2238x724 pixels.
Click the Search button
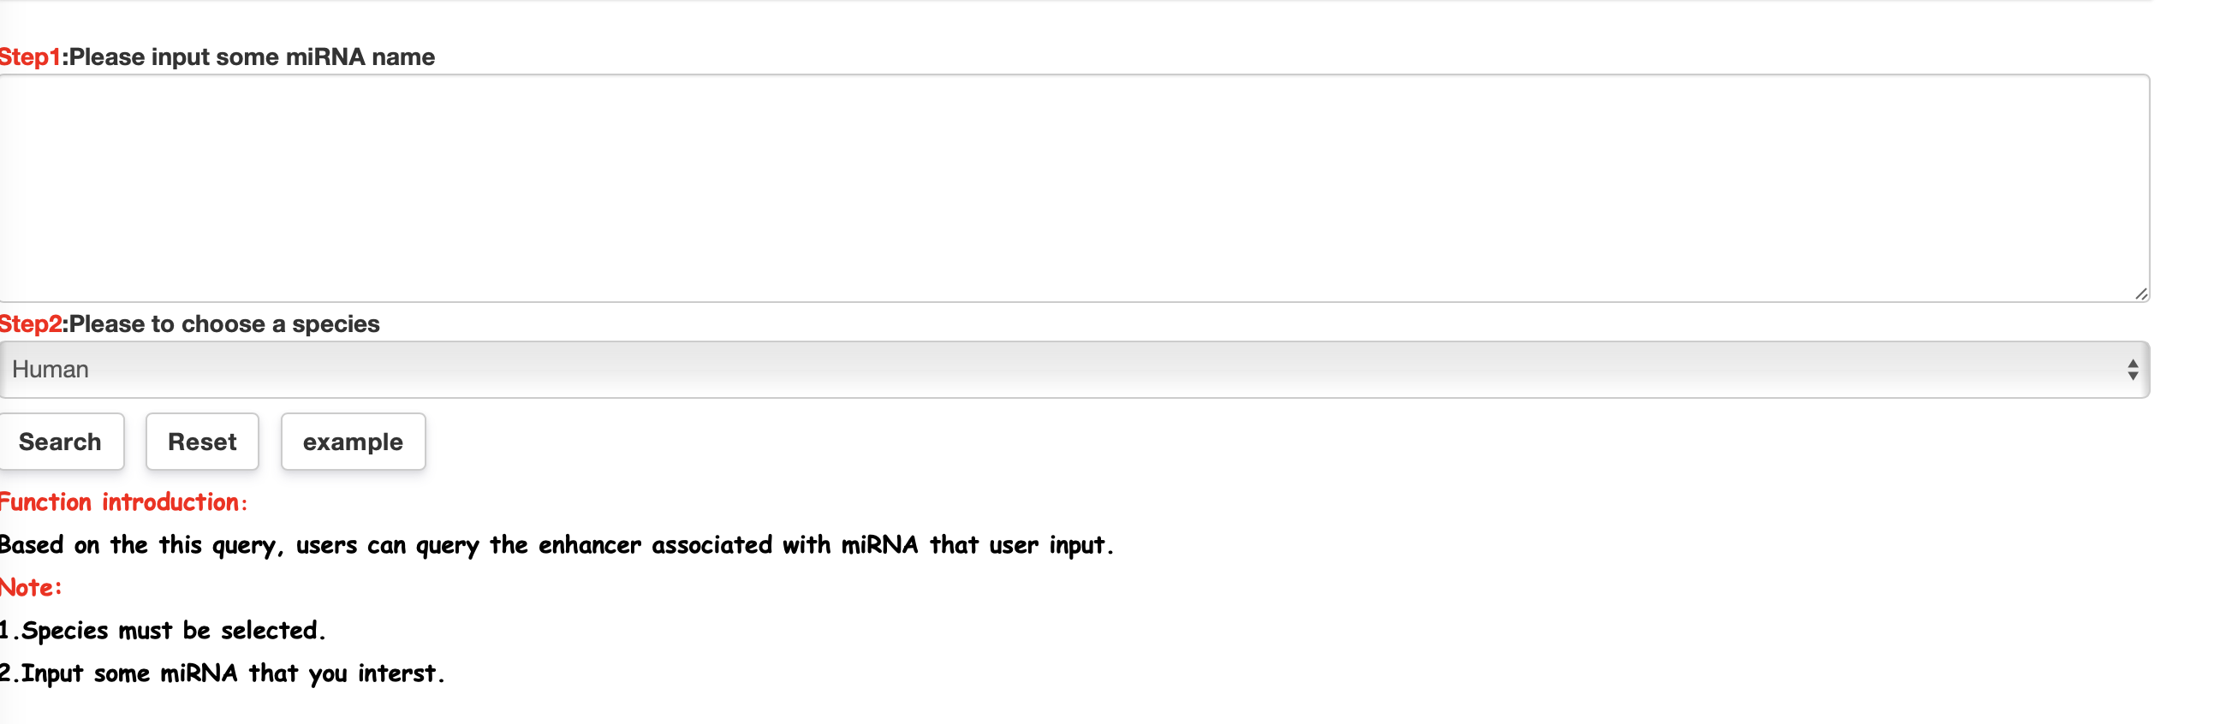point(61,442)
